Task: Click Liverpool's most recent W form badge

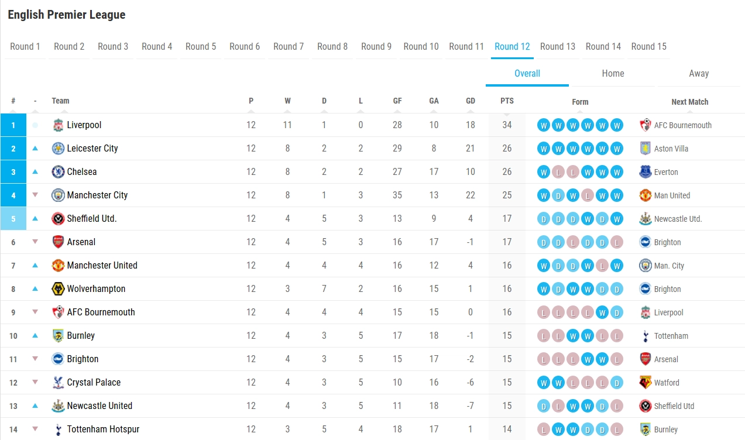Action: click(x=617, y=125)
